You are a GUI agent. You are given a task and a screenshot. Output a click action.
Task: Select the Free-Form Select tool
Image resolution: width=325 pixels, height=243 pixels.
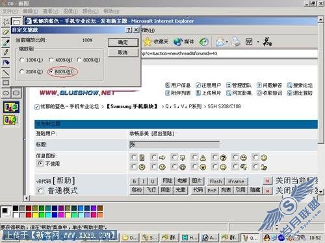click(6, 21)
